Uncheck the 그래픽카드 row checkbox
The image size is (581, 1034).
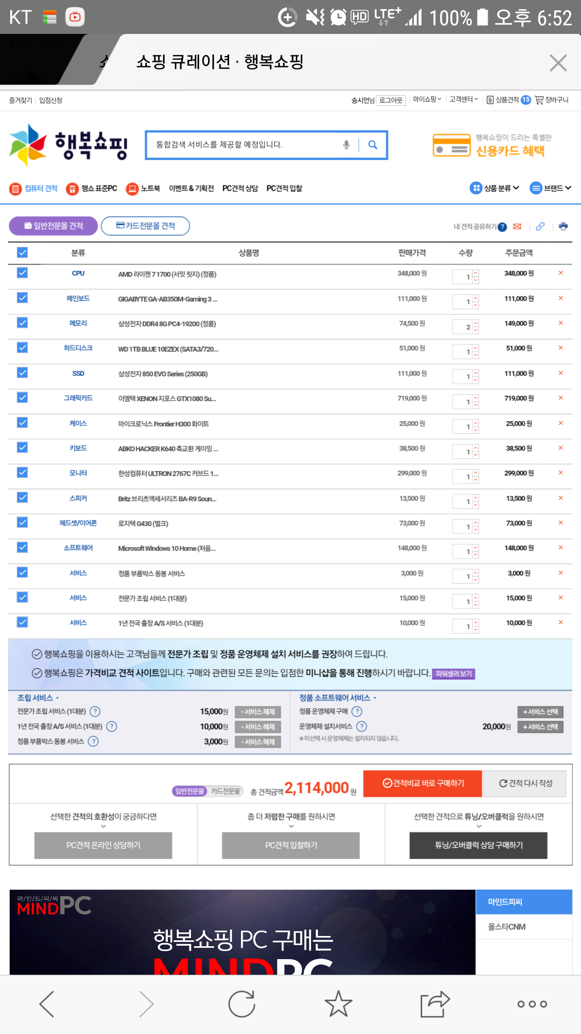click(x=22, y=397)
